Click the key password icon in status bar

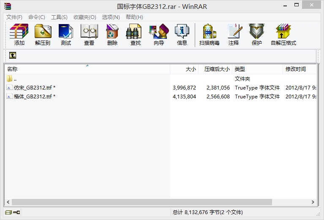pos(16,212)
